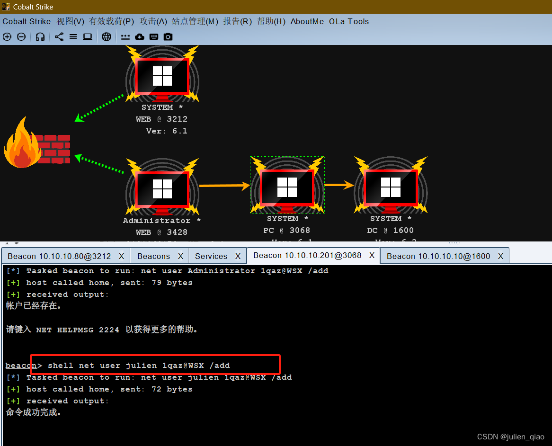552x446 pixels.
Task: Click the new connection plus icon
Action: [7, 36]
